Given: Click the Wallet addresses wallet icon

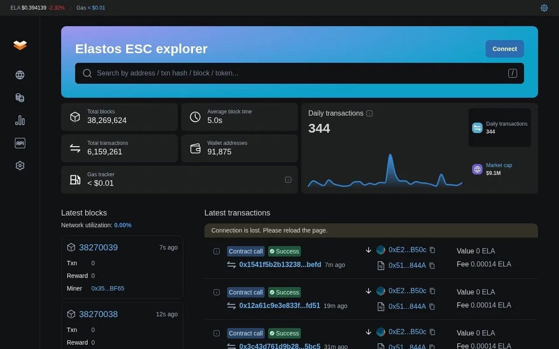Looking at the screenshot, I should coord(195,148).
